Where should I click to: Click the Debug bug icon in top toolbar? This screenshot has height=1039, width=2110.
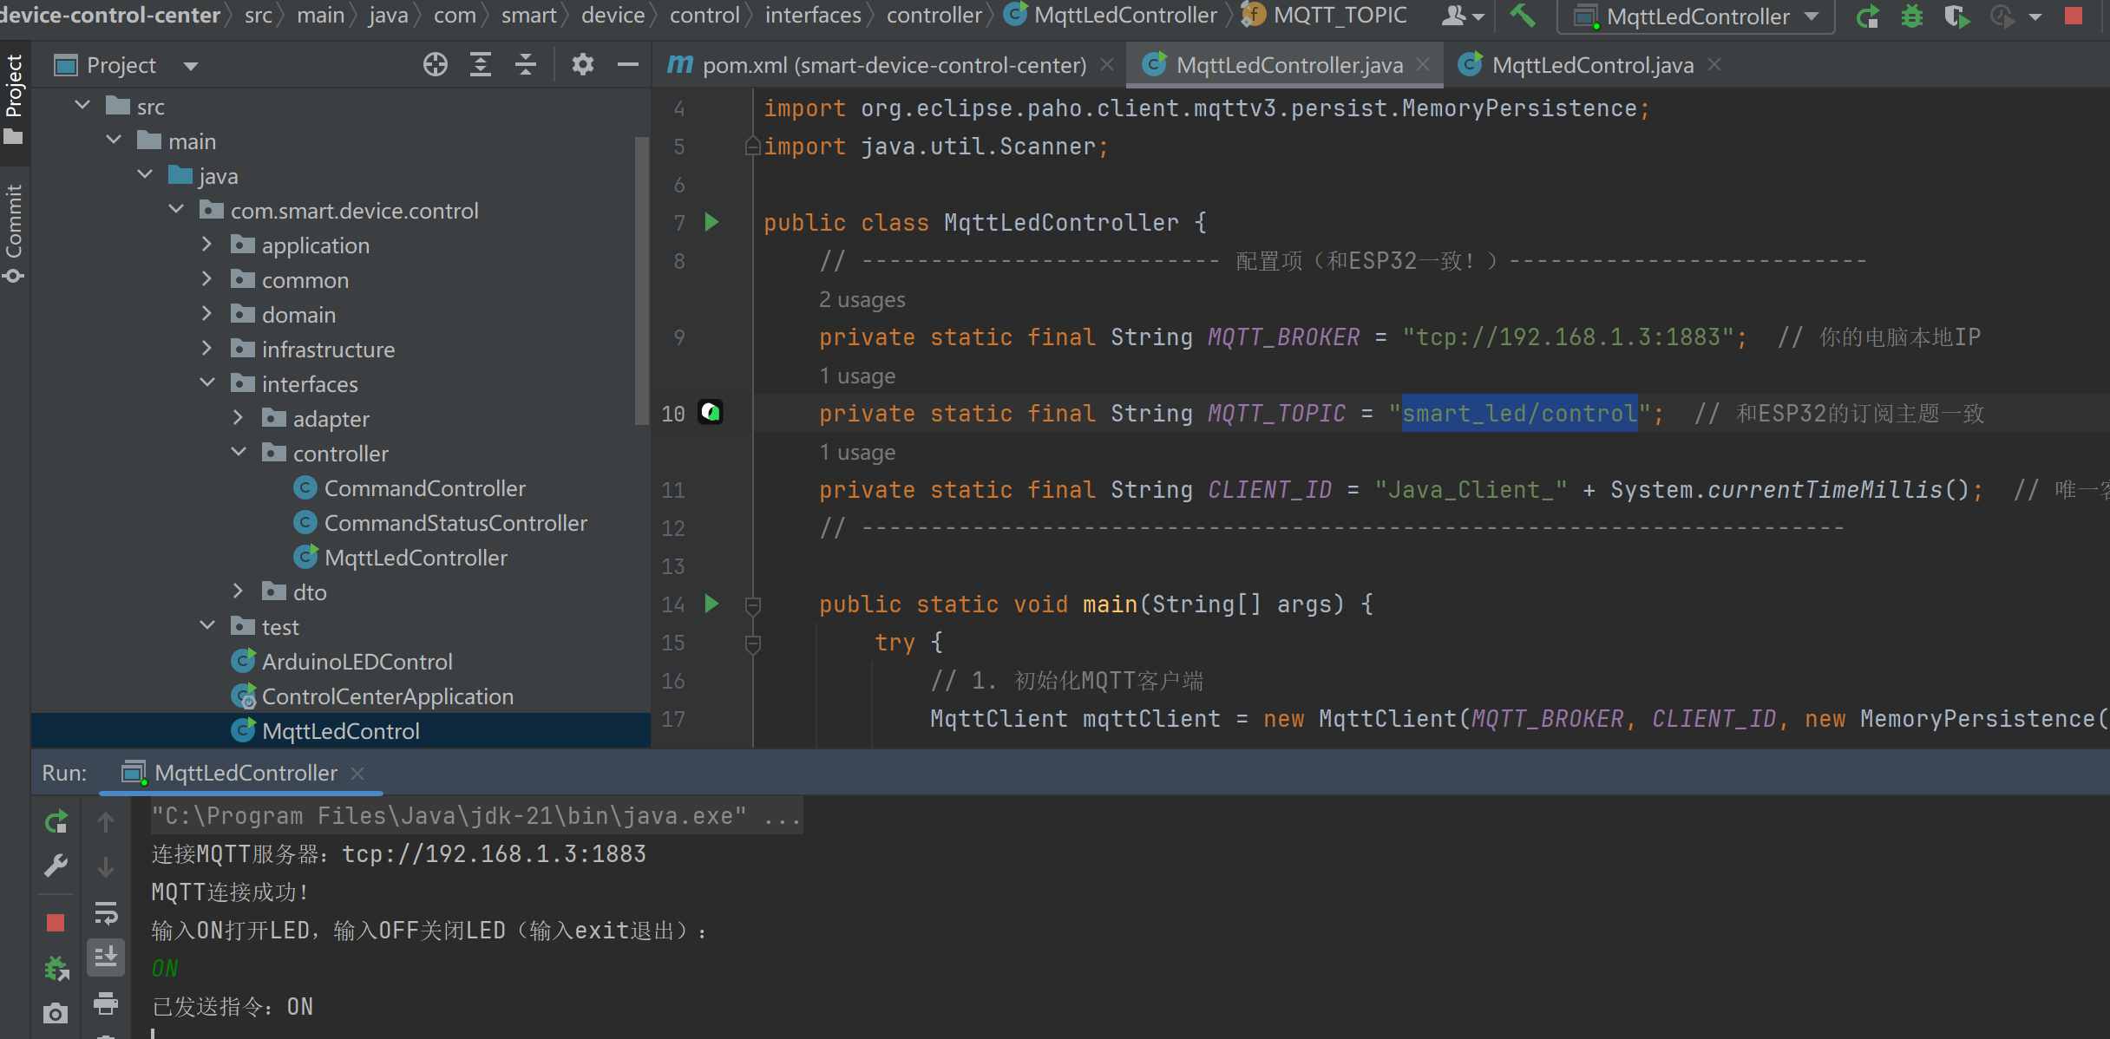pyautogui.click(x=1912, y=16)
